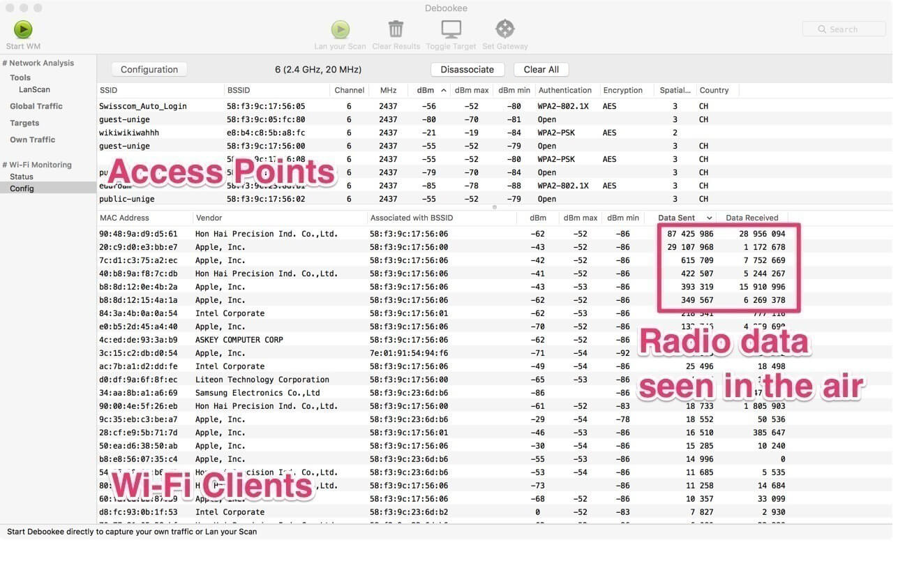
Task: Open Wi-Fi Monitoring Status page
Action: coord(22,177)
